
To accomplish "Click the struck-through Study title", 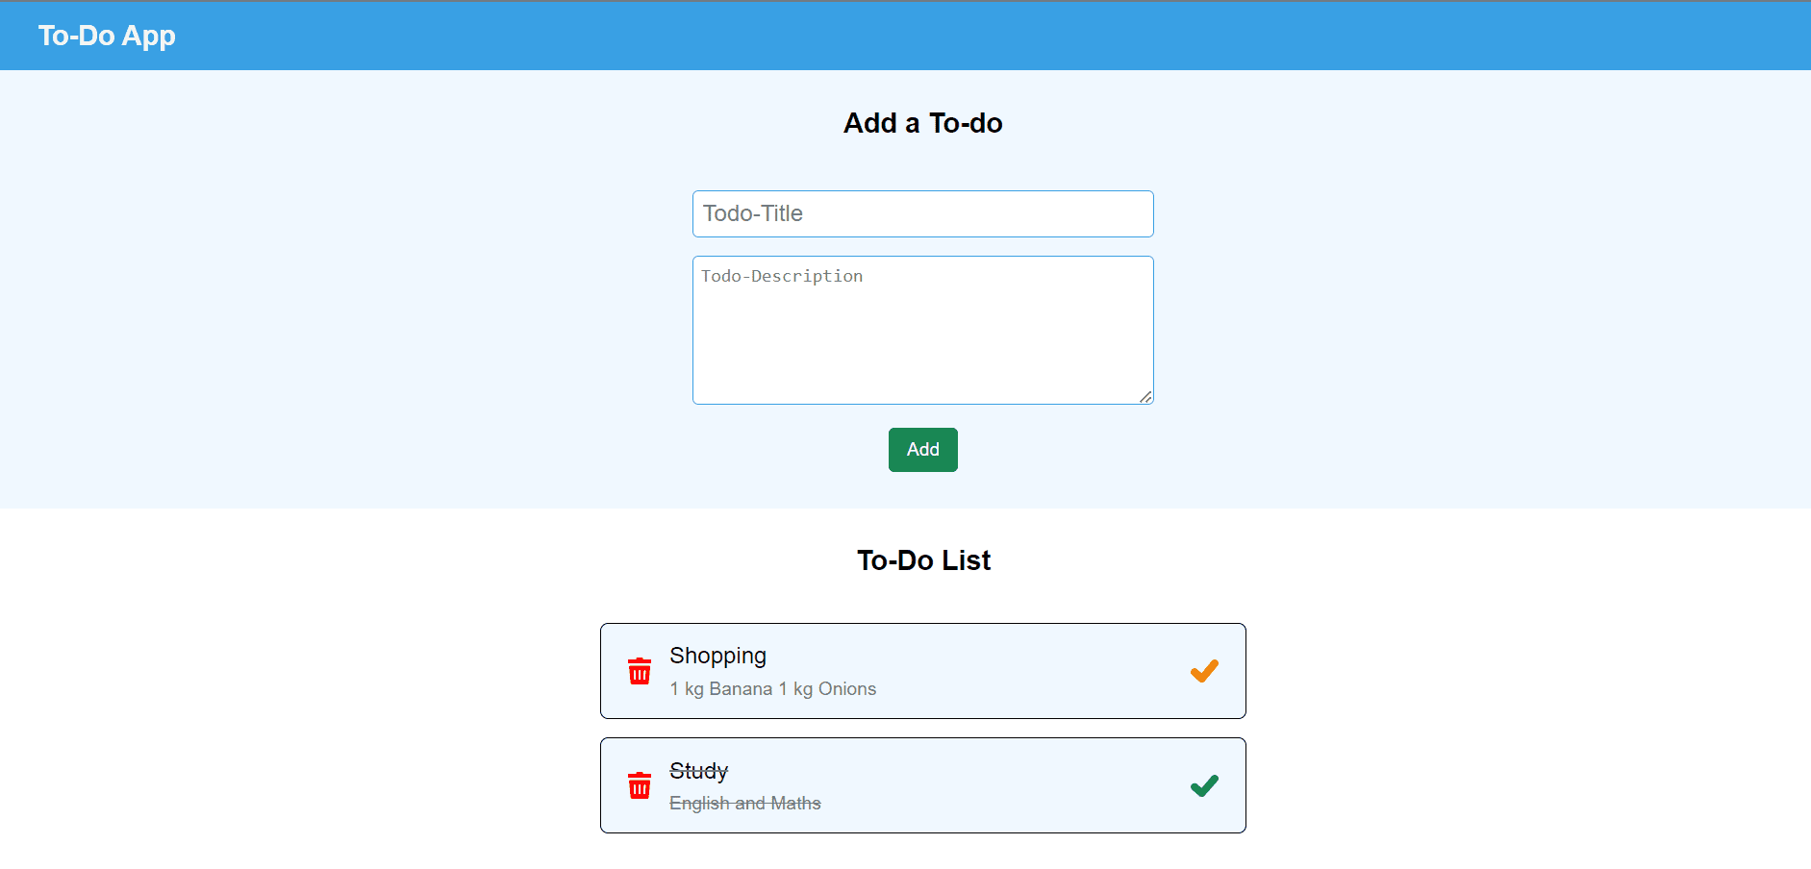I will [x=699, y=771].
